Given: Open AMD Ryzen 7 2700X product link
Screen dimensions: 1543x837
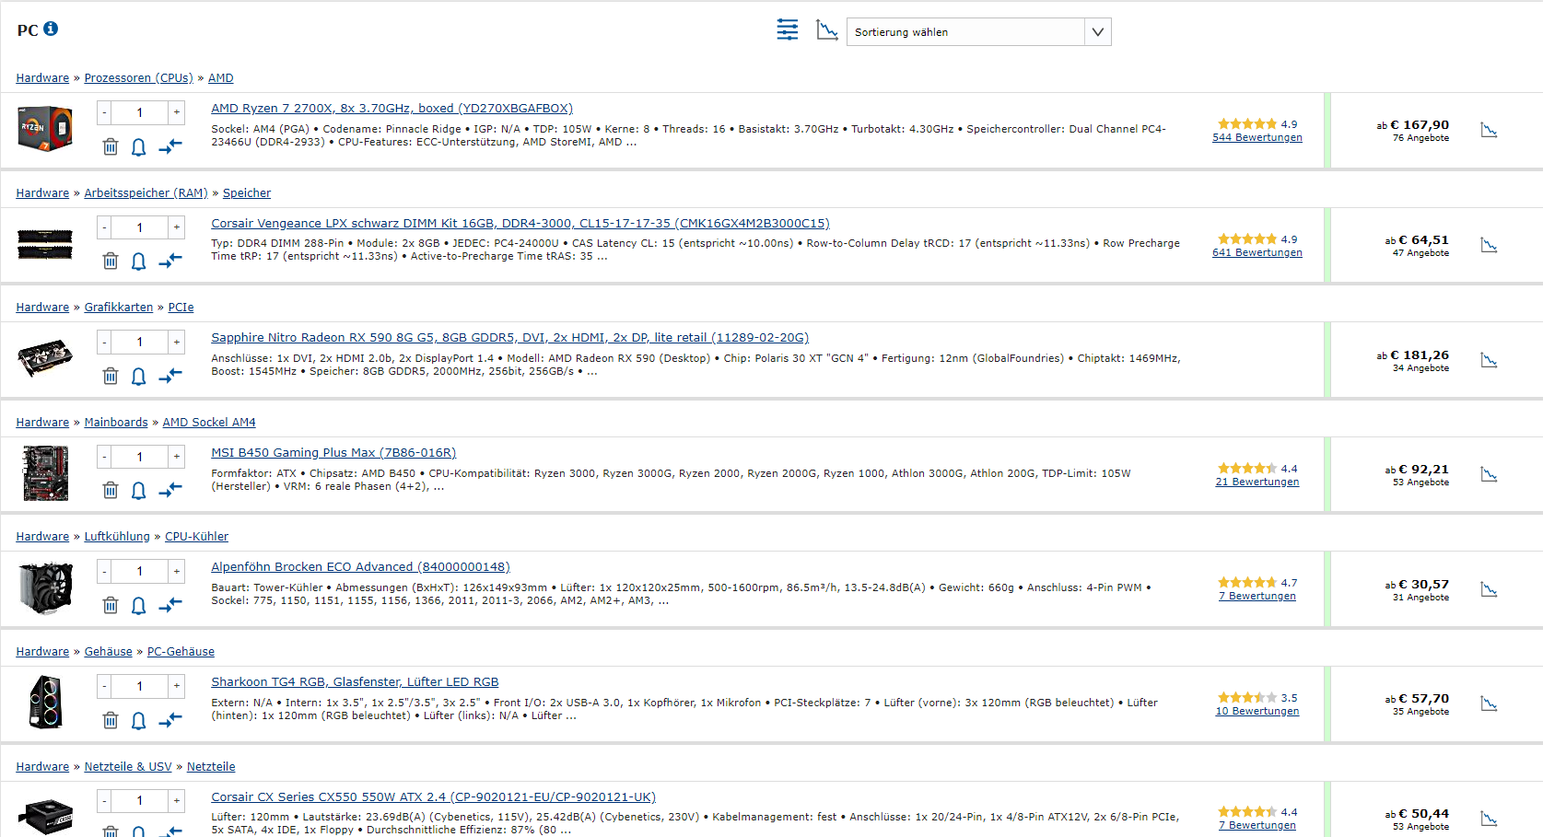Looking at the screenshot, I should [x=392, y=109].
